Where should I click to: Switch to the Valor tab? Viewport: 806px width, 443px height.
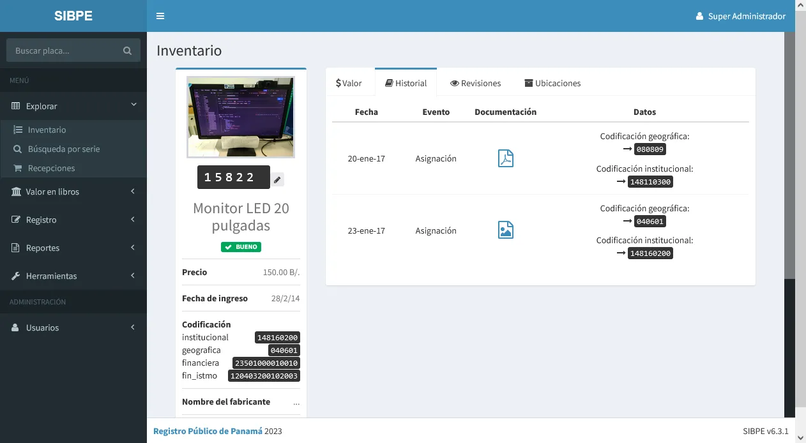coord(349,83)
